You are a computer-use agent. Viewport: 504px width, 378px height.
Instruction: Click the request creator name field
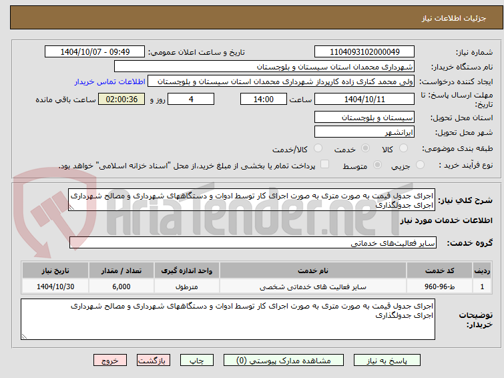pos(281,81)
